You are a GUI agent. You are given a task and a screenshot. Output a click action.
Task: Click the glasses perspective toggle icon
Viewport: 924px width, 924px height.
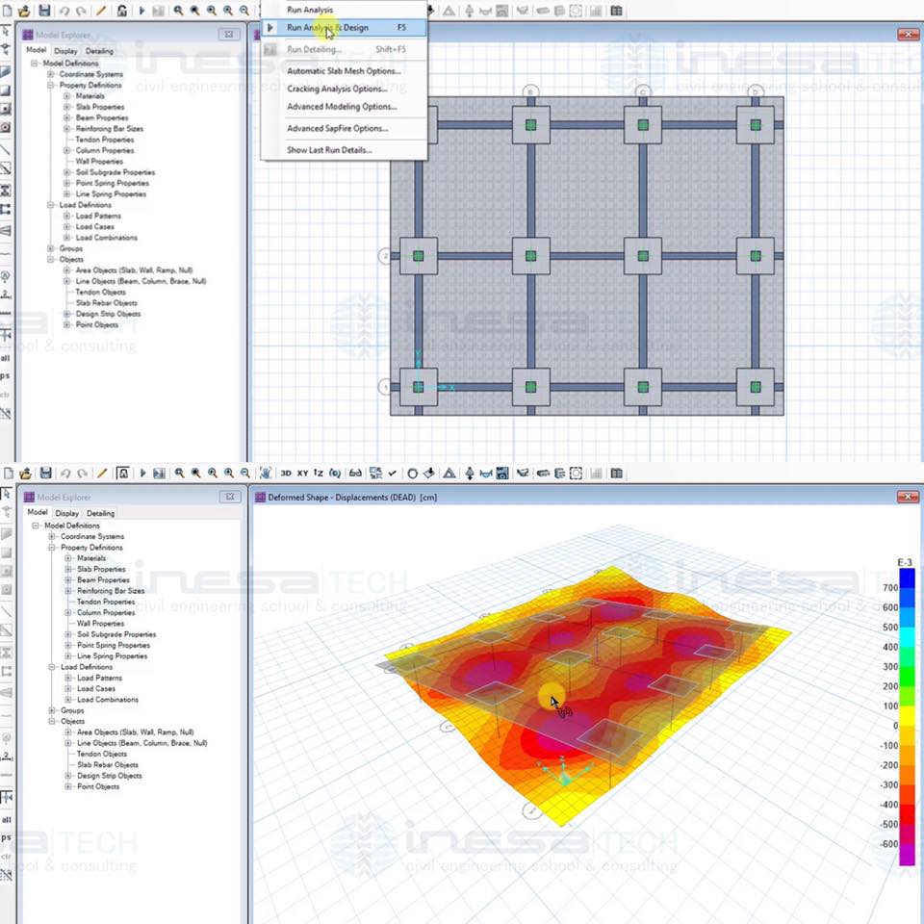click(355, 474)
